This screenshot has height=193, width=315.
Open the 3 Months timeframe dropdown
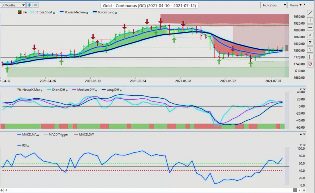(x=13, y=5)
